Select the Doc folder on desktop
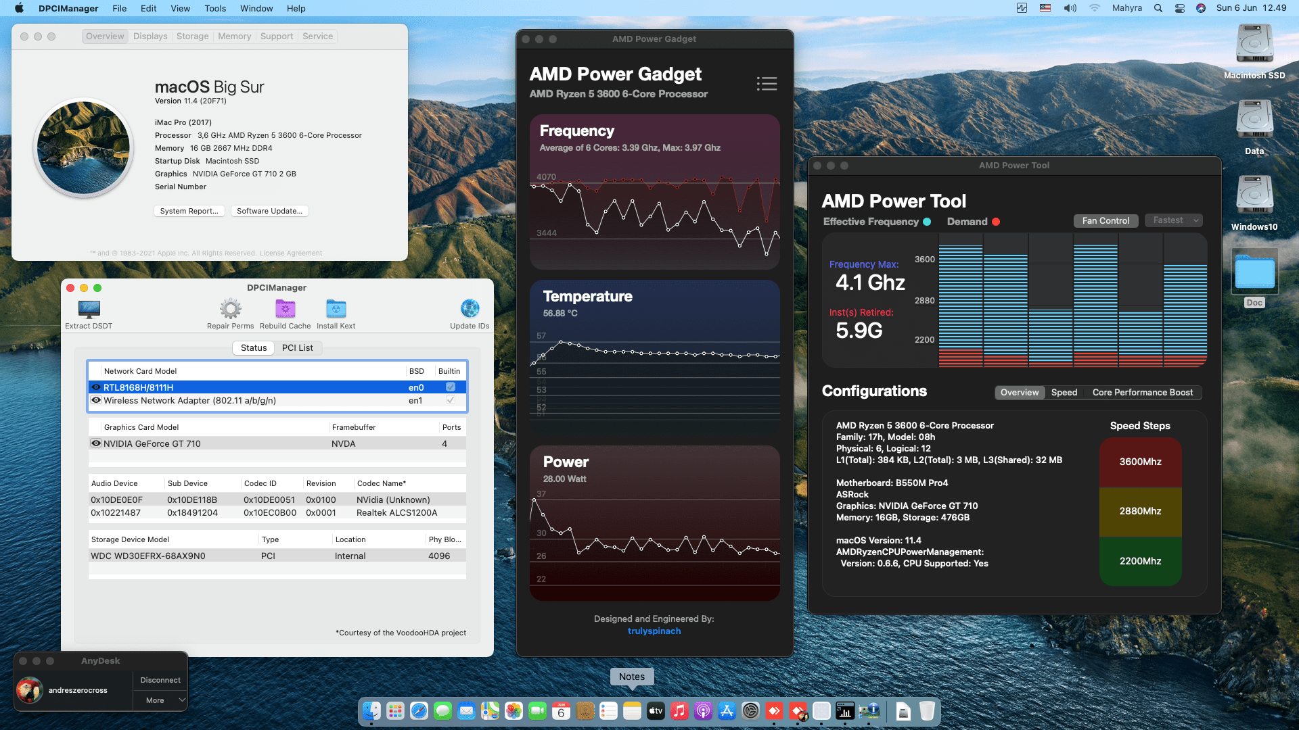This screenshot has height=730, width=1299. pos(1254,278)
